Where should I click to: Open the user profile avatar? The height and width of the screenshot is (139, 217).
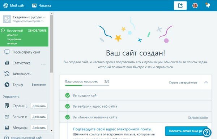tap(195, 5)
